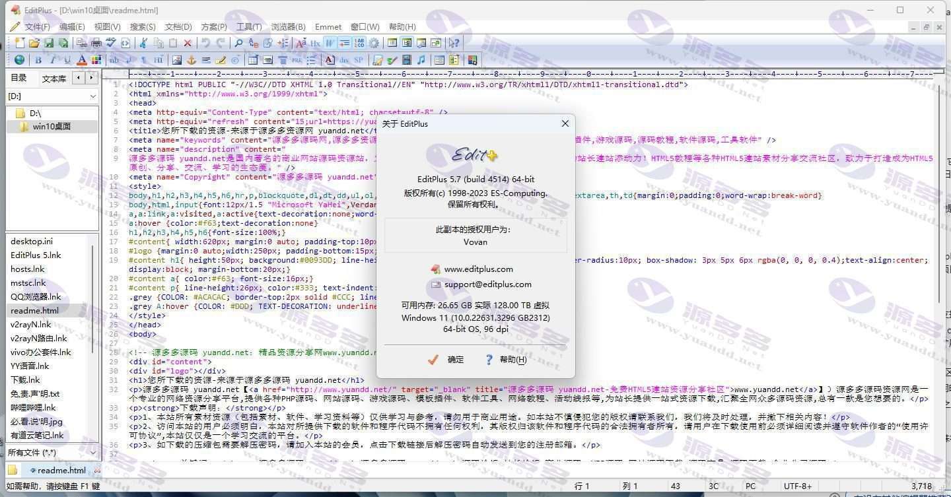Image resolution: width=951 pixels, height=497 pixels.
Task: Toggle the Hx hex viewer button
Action: tap(315, 43)
